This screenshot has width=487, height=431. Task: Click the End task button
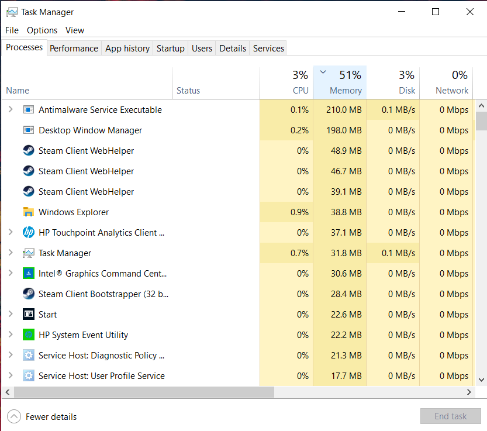pos(450,416)
